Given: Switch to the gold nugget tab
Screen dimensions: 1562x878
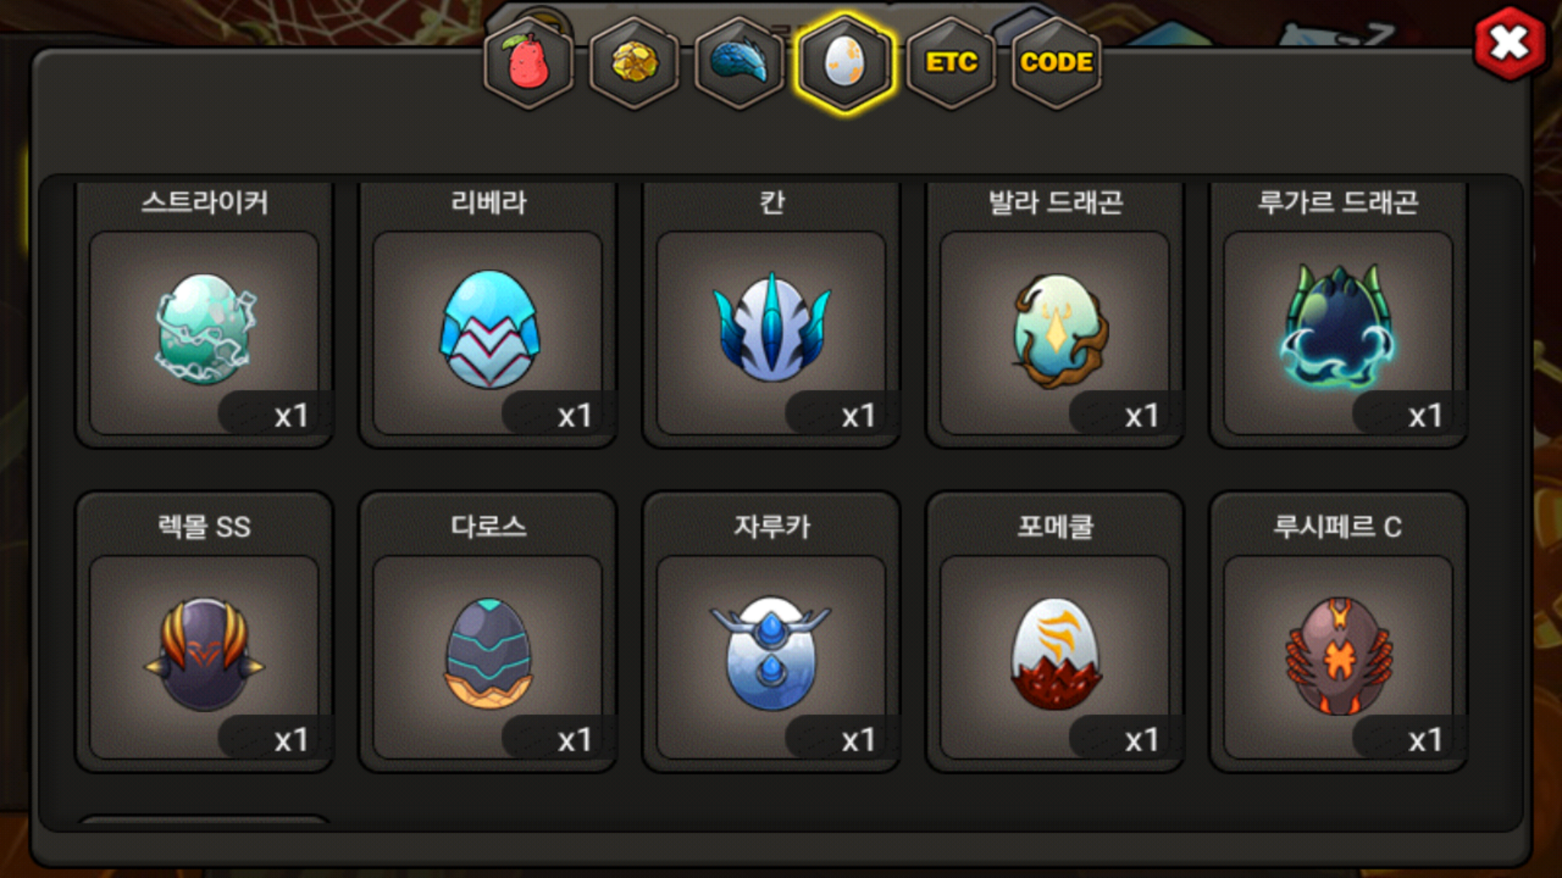Looking at the screenshot, I should [x=634, y=63].
